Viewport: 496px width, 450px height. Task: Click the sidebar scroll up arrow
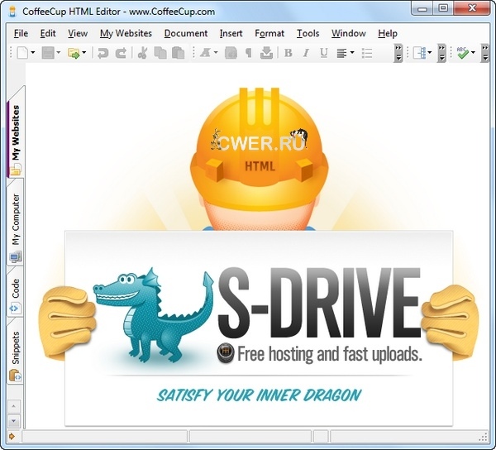coord(13,406)
